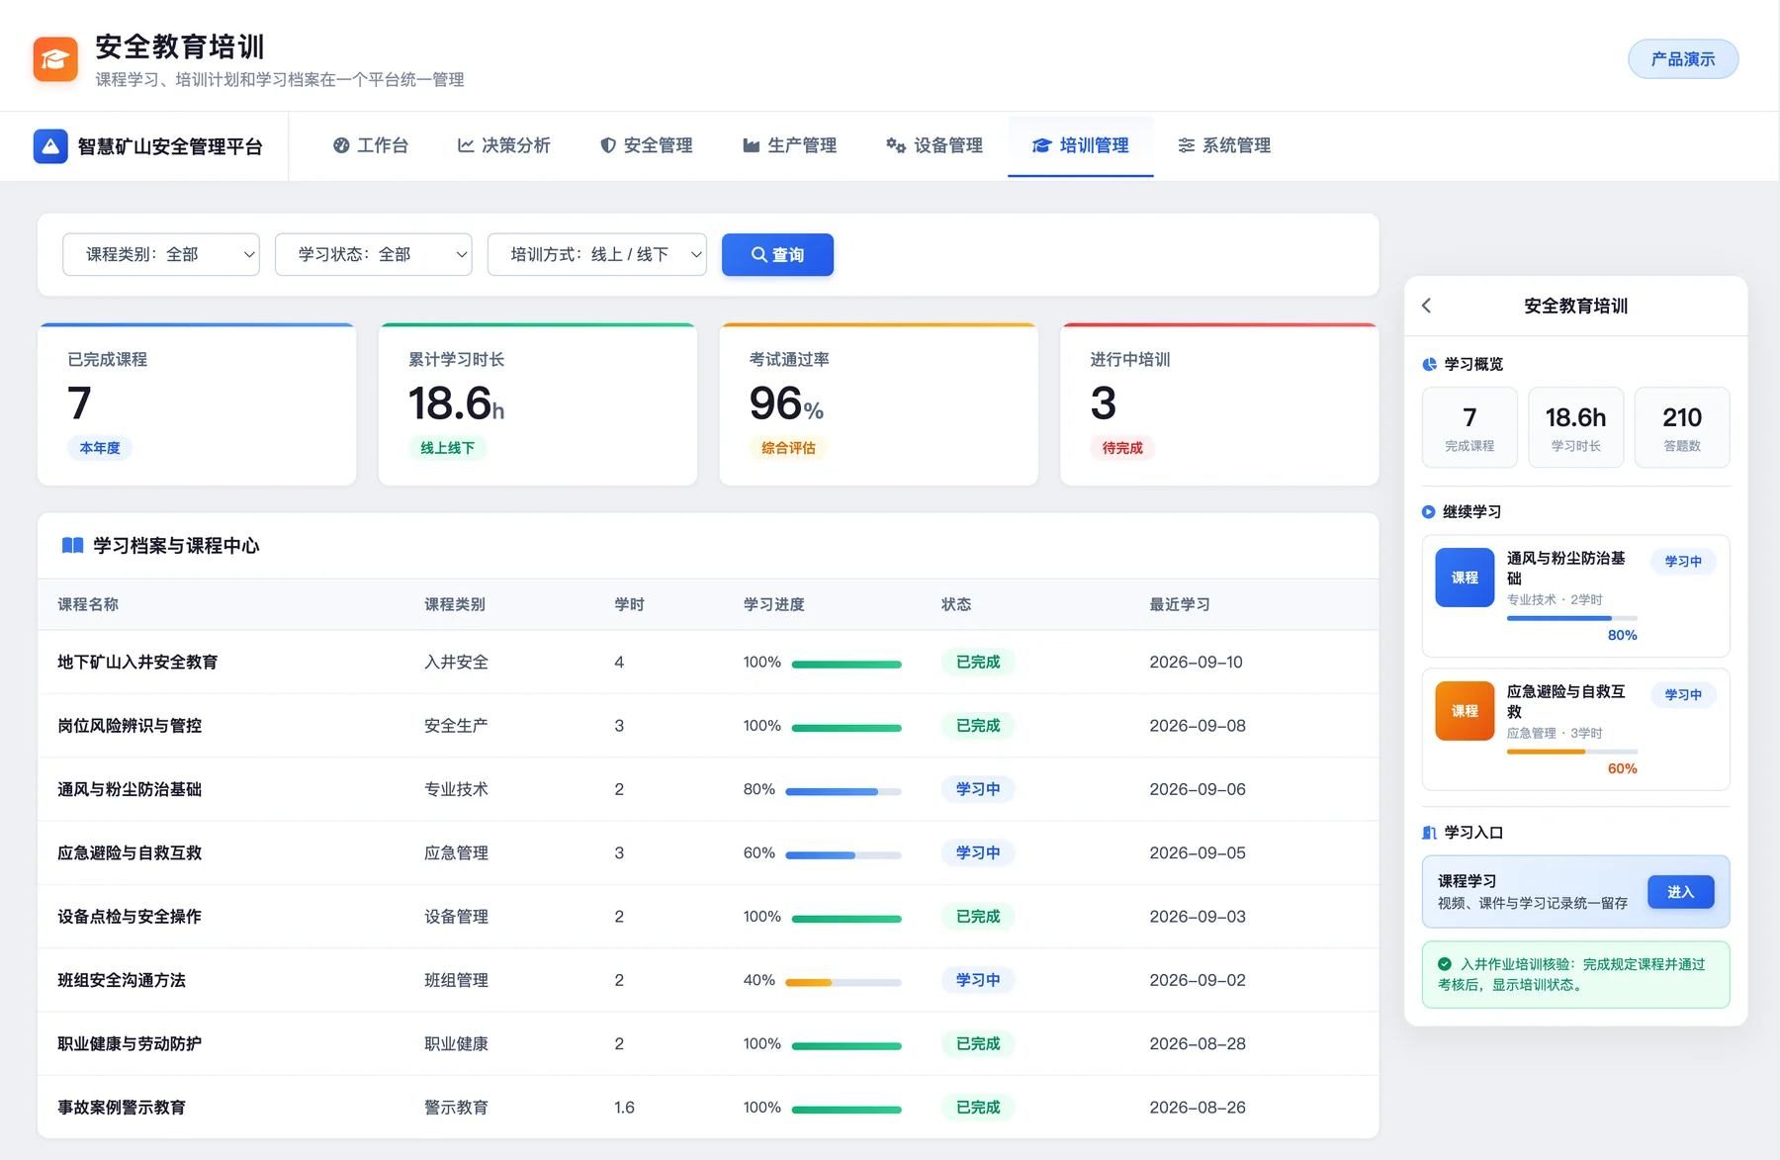Open the 设备管理 tab
Viewport: 1780px width, 1160px height.
[934, 146]
